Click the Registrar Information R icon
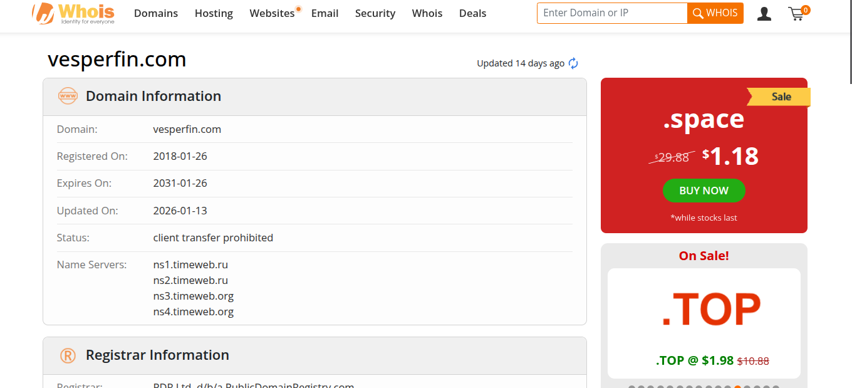Viewport: 852px width, 388px height. pyautogui.click(x=68, y=355)
